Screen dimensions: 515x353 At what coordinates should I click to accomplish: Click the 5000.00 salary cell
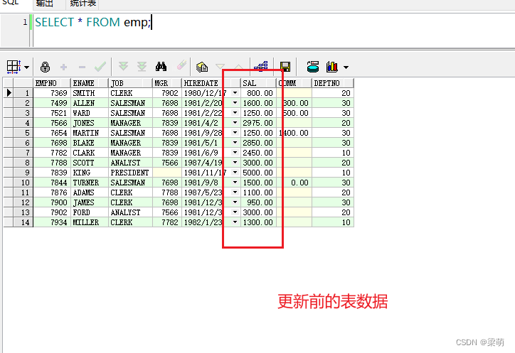point(258,173)
